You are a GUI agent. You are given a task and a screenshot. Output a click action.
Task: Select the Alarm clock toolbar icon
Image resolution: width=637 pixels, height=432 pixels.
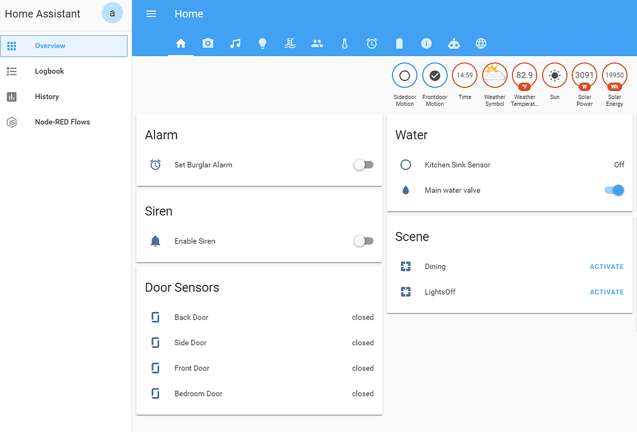pos(371,43)
